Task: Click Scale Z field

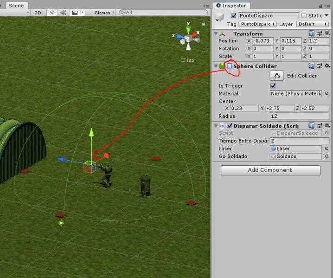Action: (x=319, y=56)
